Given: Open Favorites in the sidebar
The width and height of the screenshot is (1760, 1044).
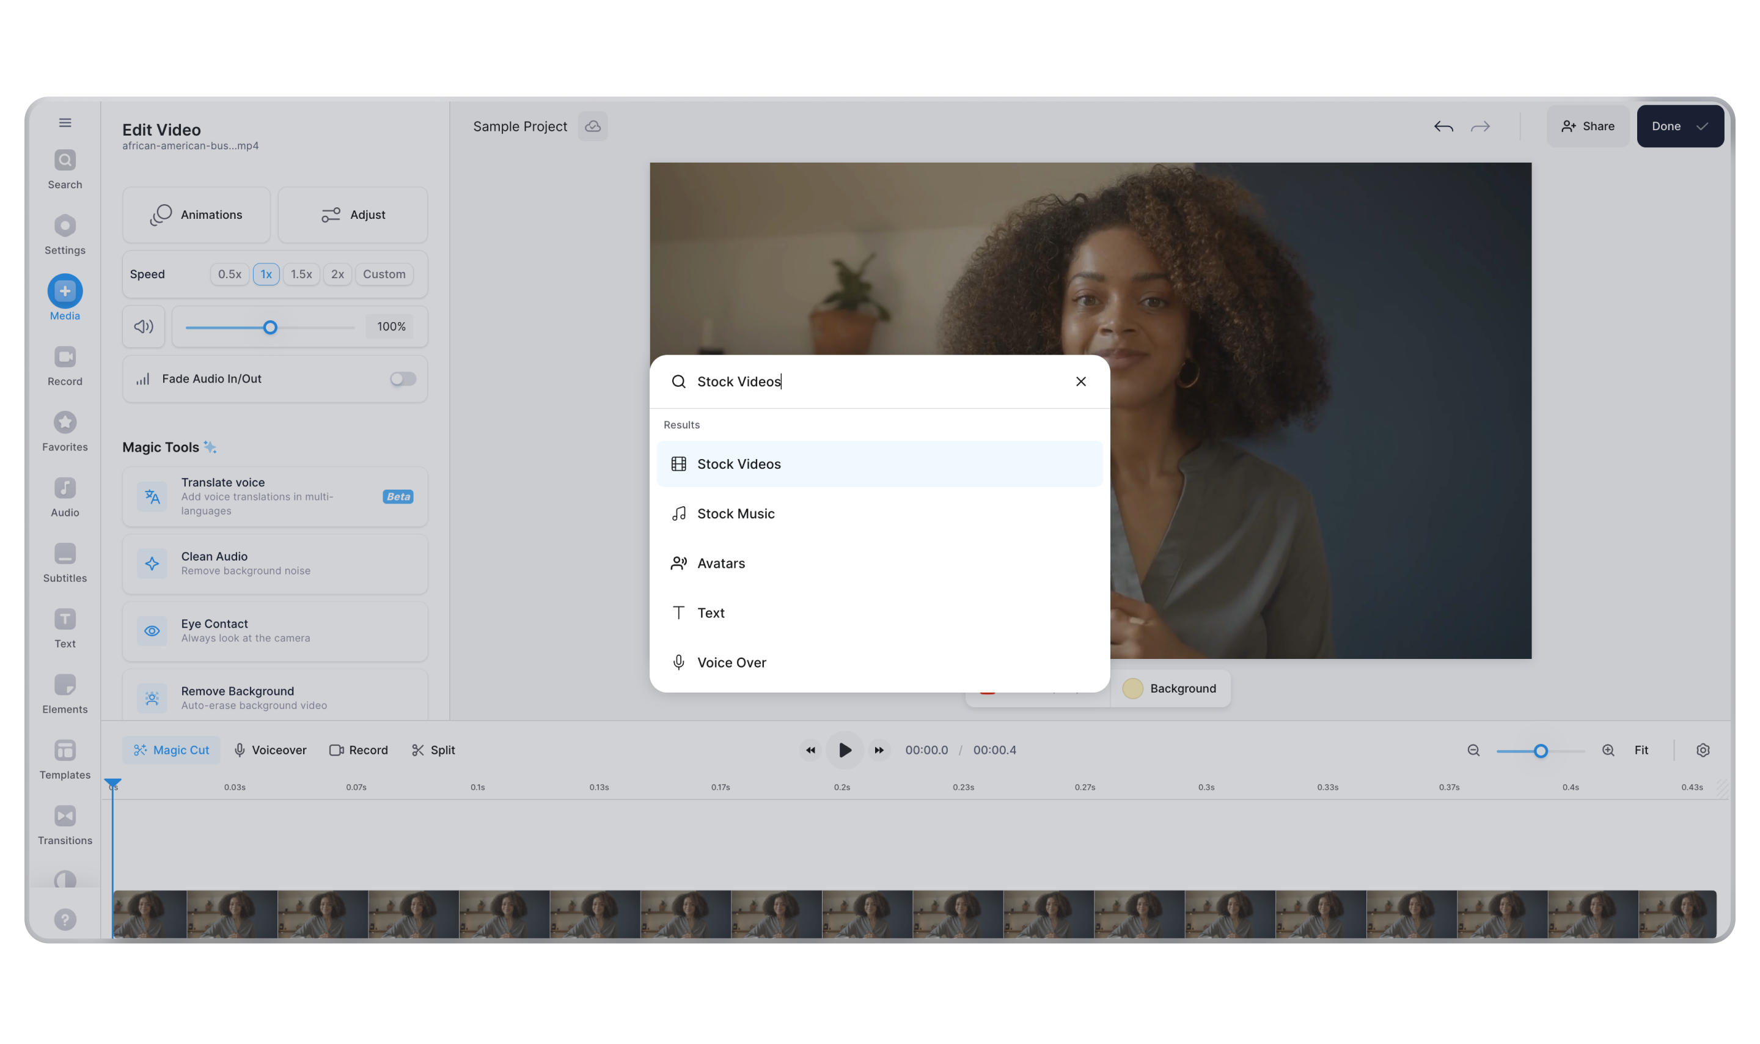Looking at the screenshot, I should click(65, 432).
